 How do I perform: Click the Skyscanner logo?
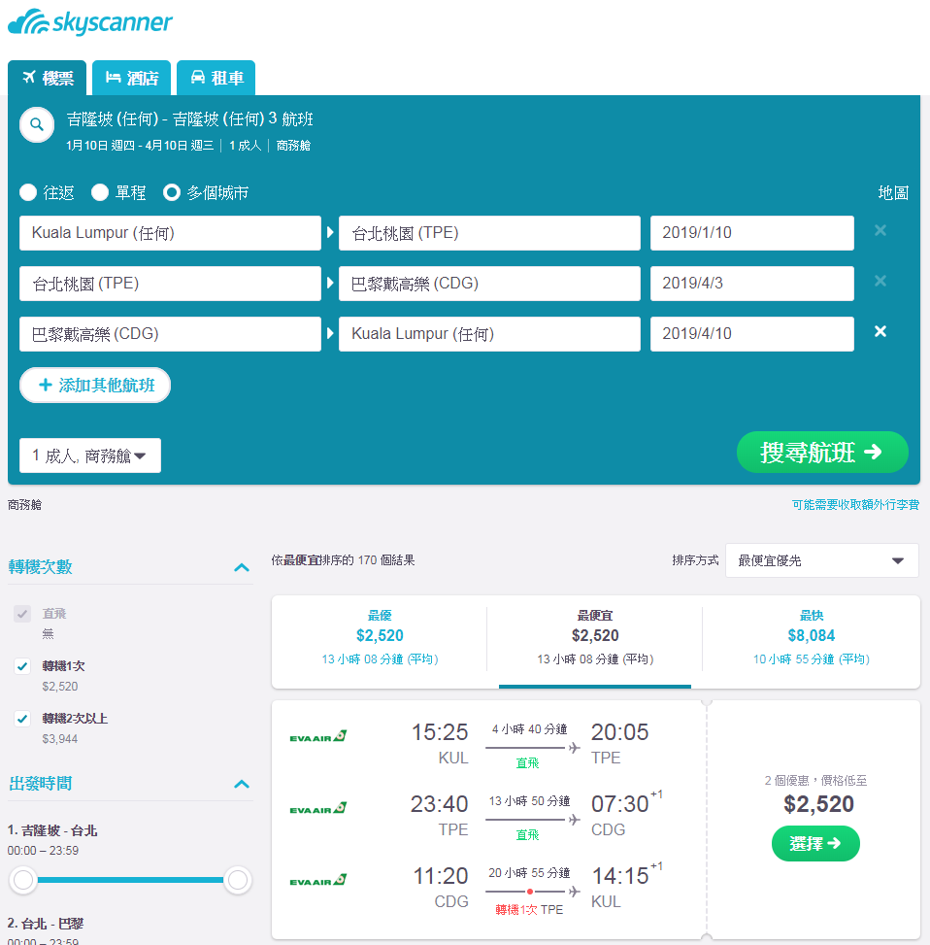pos(89,22)
